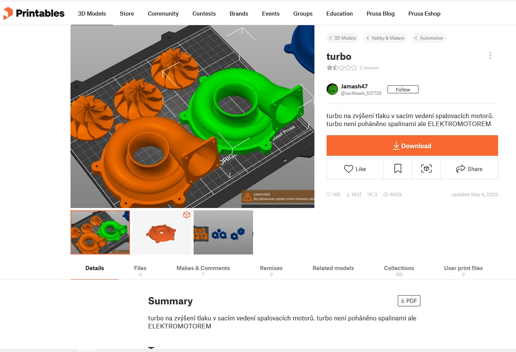516x352 pixels.
Task: Click the Share arrow icon
Action: [461, 169]
